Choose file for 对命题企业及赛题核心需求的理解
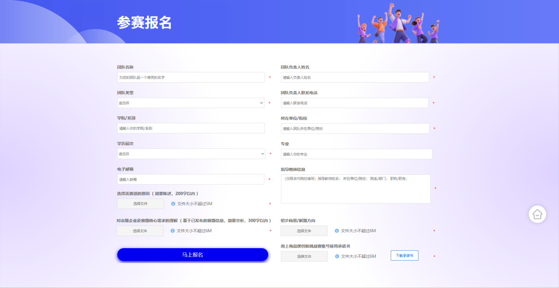This screenshot has height=288, width=559. pyautogui.click(x=140, y=231)
